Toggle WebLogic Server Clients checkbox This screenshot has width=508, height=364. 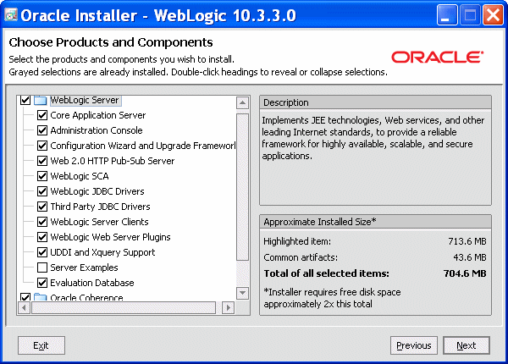click(x=42, y=222)
